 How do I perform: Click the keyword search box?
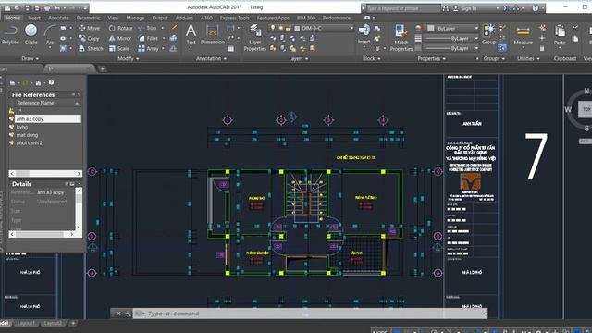pyautogui.click(x=402, y=8)
